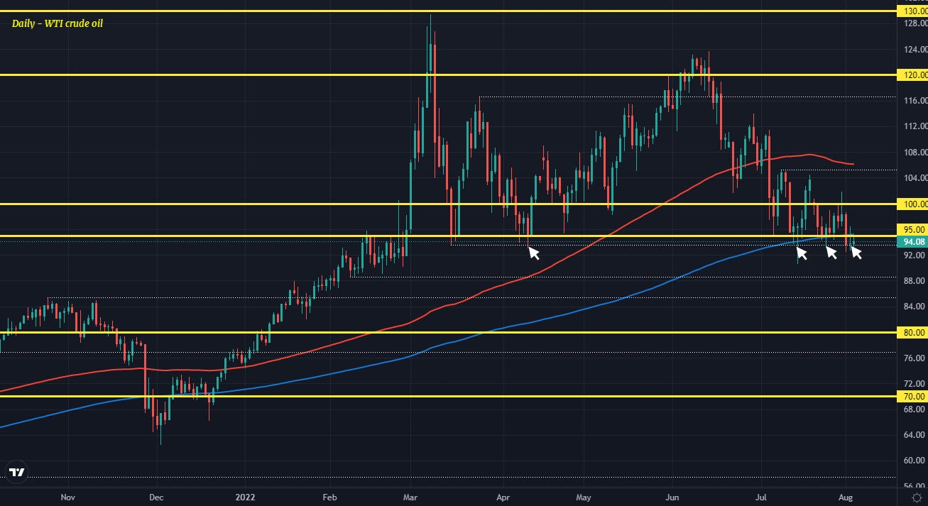Click the 116.00 price axis label
The height and width of the screenshot is (506, 928).
pyautogui.click(x=914, y=101)
